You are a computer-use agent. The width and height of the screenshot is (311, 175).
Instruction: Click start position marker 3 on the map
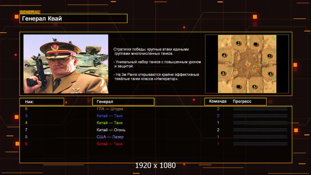pos(270,74)
